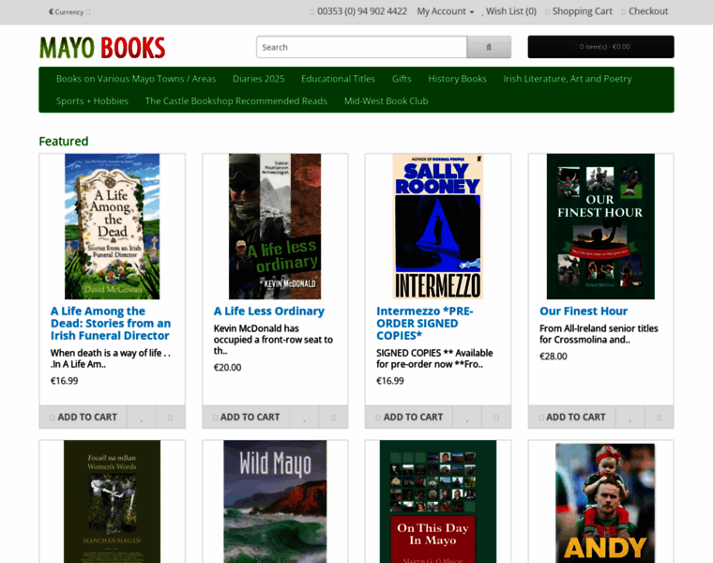The height and width of the screenshot is (563, 713).
Task: Open Gifts category
Action: pos(402,79)
